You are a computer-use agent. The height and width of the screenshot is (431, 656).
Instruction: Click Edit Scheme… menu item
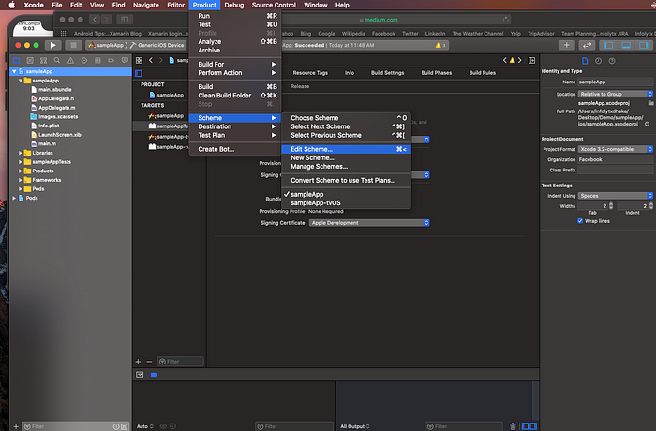pyautogui.click(x=346, y=149)
